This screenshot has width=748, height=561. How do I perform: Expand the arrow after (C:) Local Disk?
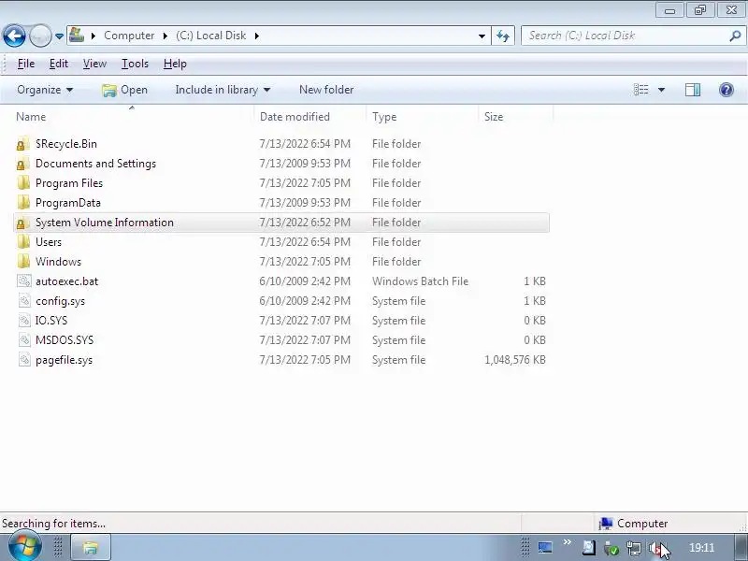point(256,36)
